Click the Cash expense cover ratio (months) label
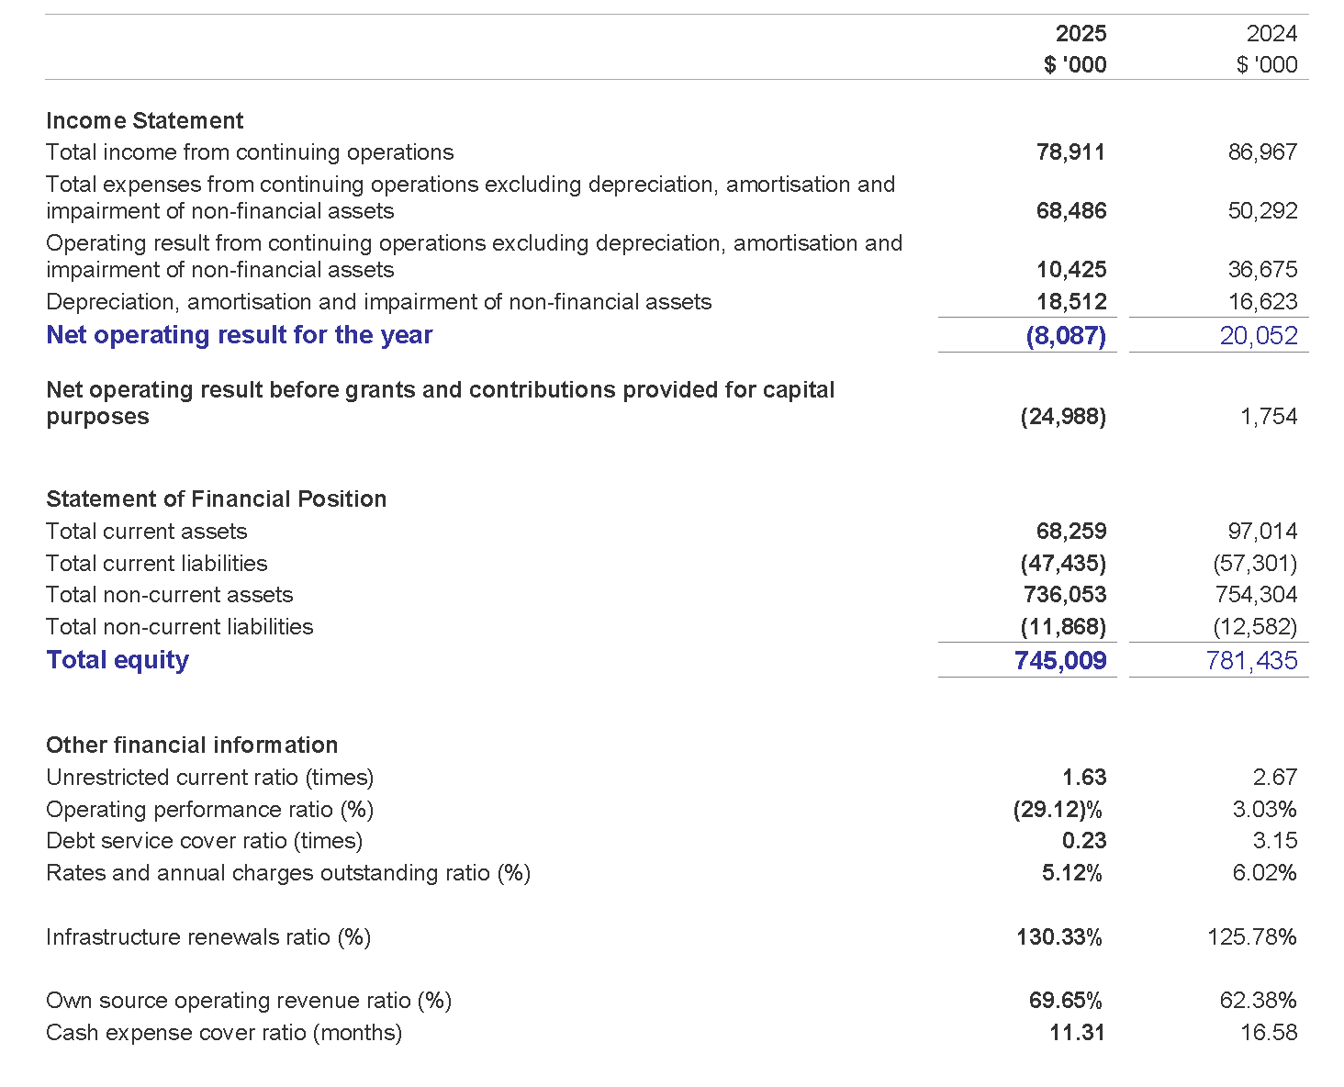This screenshot has height=1087, width=1344. (x=224, y=1033)
